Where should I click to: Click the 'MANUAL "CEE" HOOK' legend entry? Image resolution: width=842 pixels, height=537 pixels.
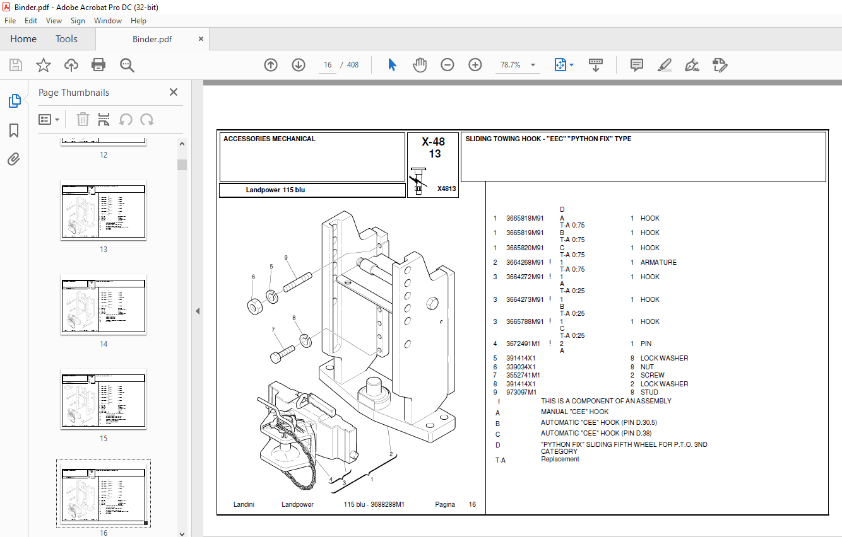click(574, 412)
